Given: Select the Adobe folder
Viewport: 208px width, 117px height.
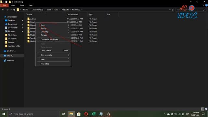Looking at the screenshot, I should [33, 19].
